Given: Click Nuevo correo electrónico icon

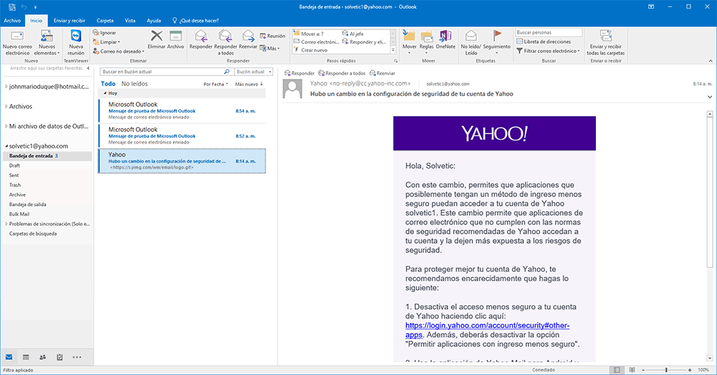Looking at the screenshot, I should 17,42.
